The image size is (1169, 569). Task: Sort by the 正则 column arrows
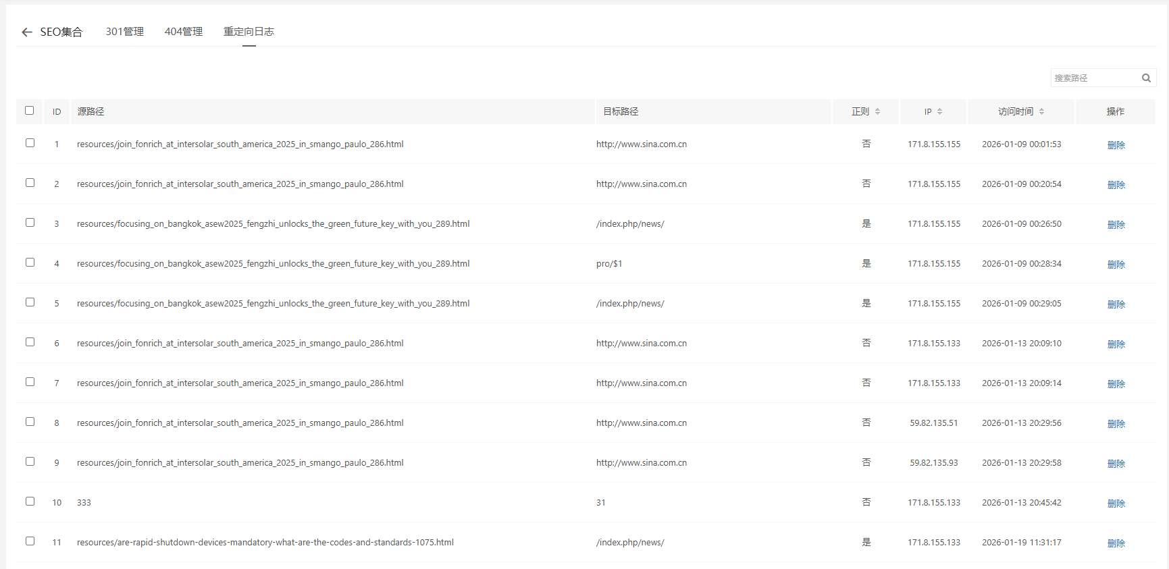(x=877, y=111)
